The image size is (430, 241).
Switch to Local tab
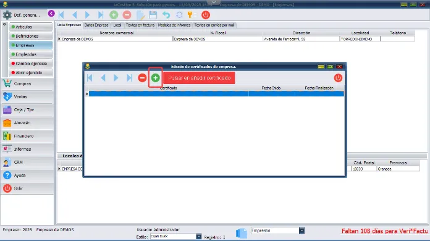(117, 25)
